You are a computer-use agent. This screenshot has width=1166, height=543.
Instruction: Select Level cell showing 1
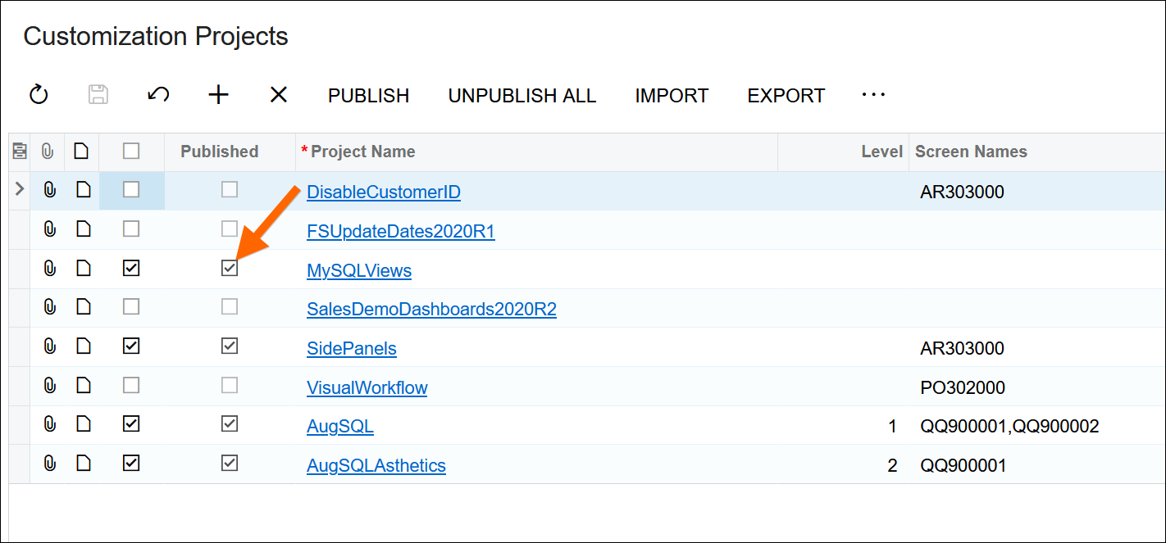(x=893, y=426)
